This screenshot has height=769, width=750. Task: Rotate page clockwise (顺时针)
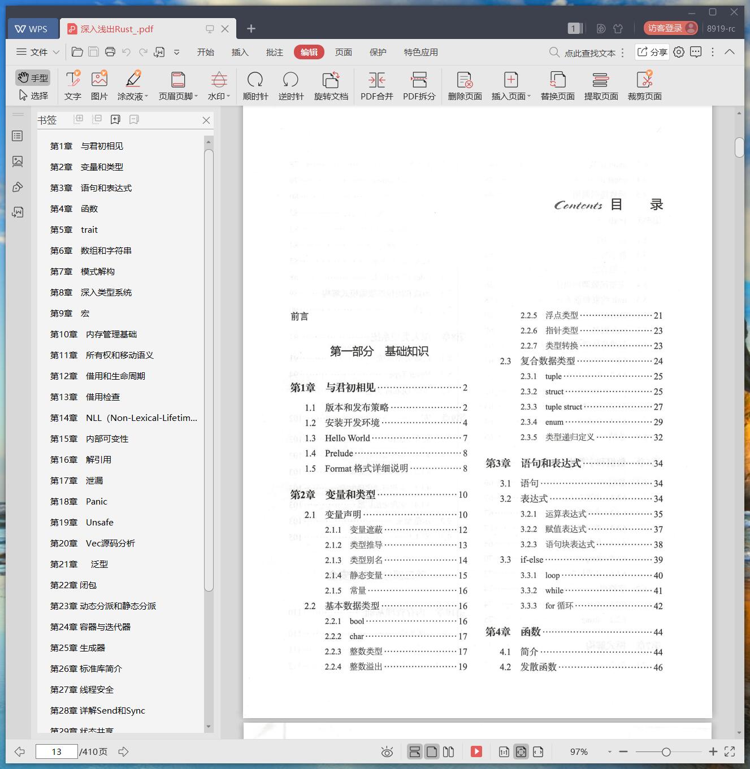(x=255, y=86)
